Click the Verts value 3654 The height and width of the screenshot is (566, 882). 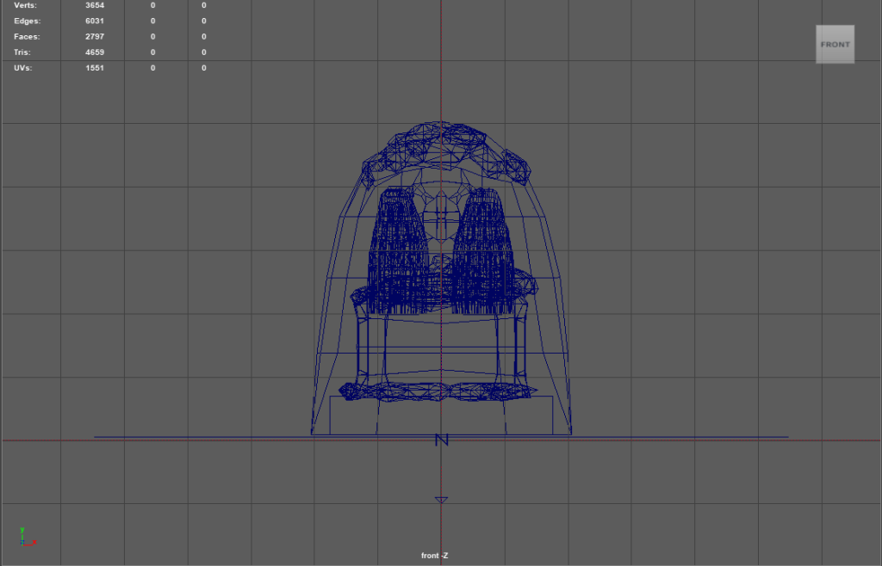click(95, 5)
